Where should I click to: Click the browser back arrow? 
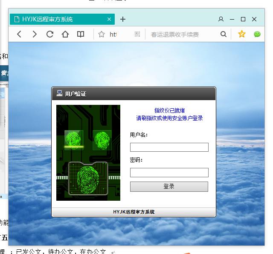tap(19, 34)
